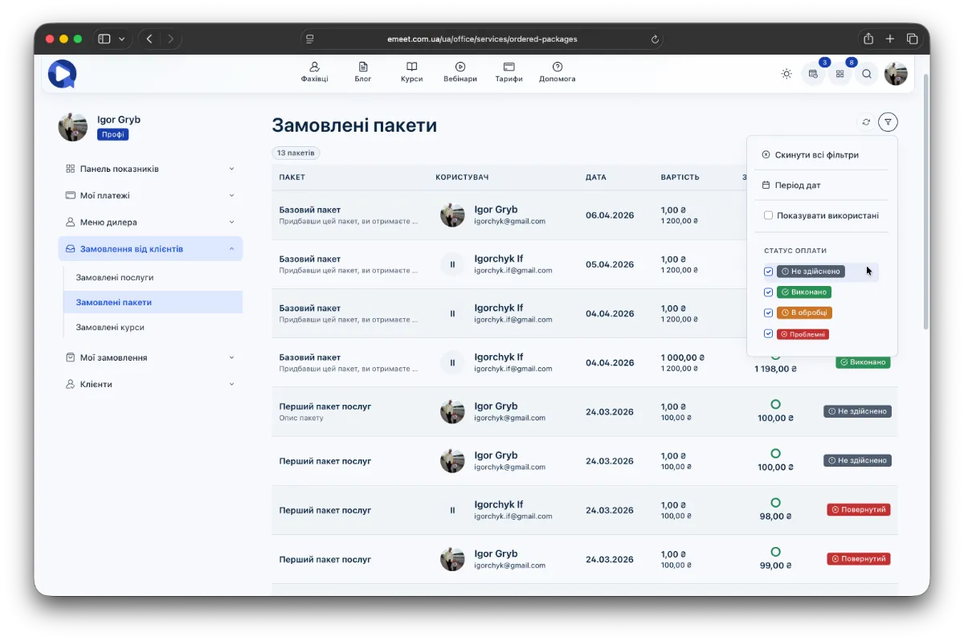This screenshot has width=964, height=641.
Task: Open the calendar icon with badge 3
Action: click(x=813, y=74)
